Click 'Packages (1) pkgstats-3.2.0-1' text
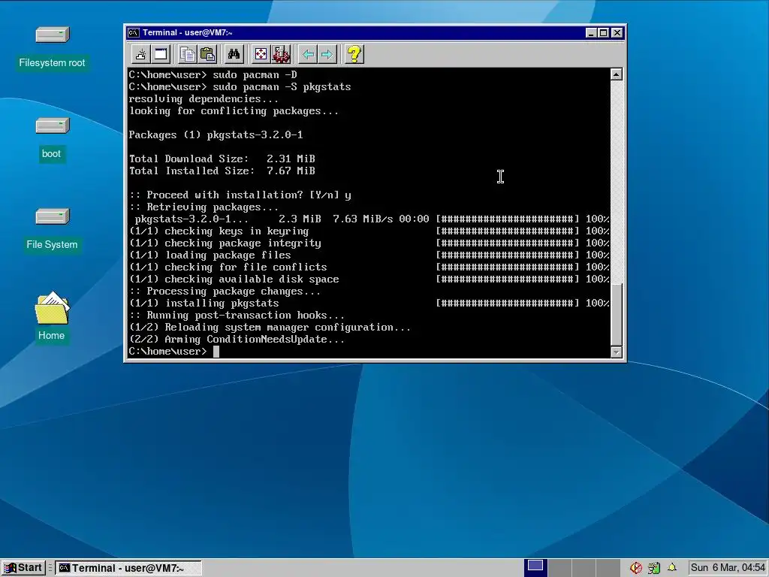The height and width of the screenshot is (577, 769). tap(216, 135)
